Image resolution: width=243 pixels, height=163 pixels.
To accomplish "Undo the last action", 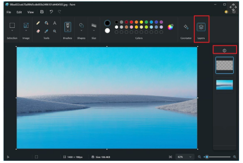I will (x=51, y=12).
